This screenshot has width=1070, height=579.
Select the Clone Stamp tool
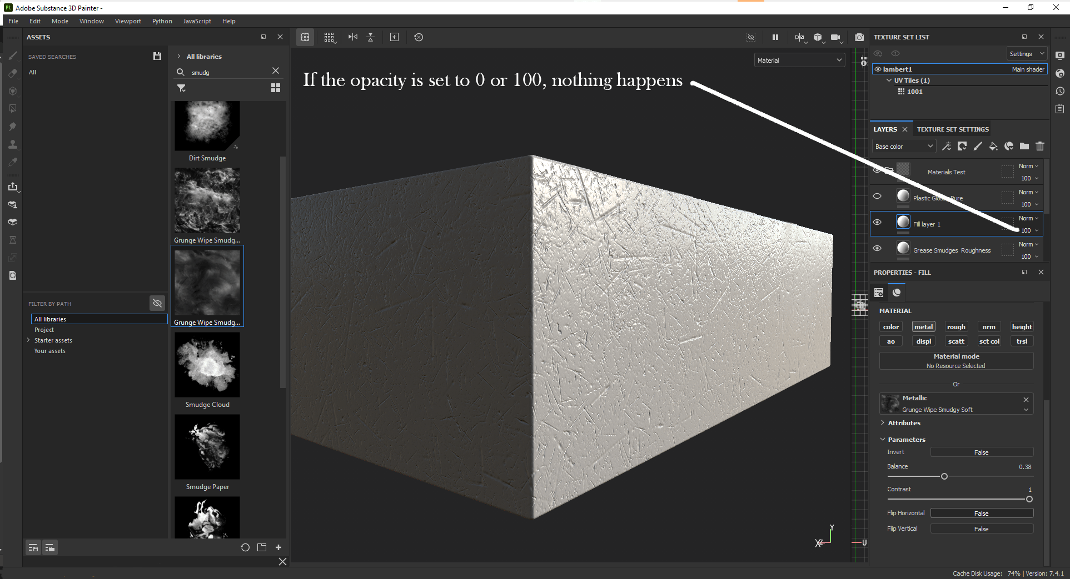click(x=13, y=144)
